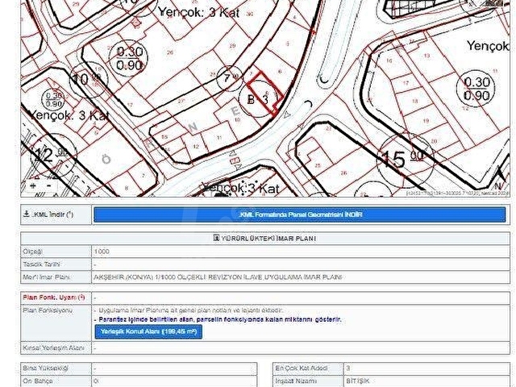Viewport: 516px width, 387px height.
Task: Click the En Çok Kat Adedi value 3
Action: 348,368
